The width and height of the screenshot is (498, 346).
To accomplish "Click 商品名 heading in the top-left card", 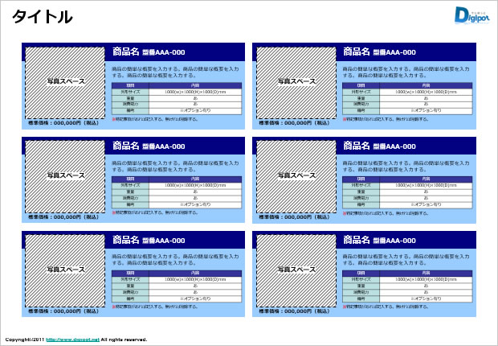I will click(x=125, y=52).
